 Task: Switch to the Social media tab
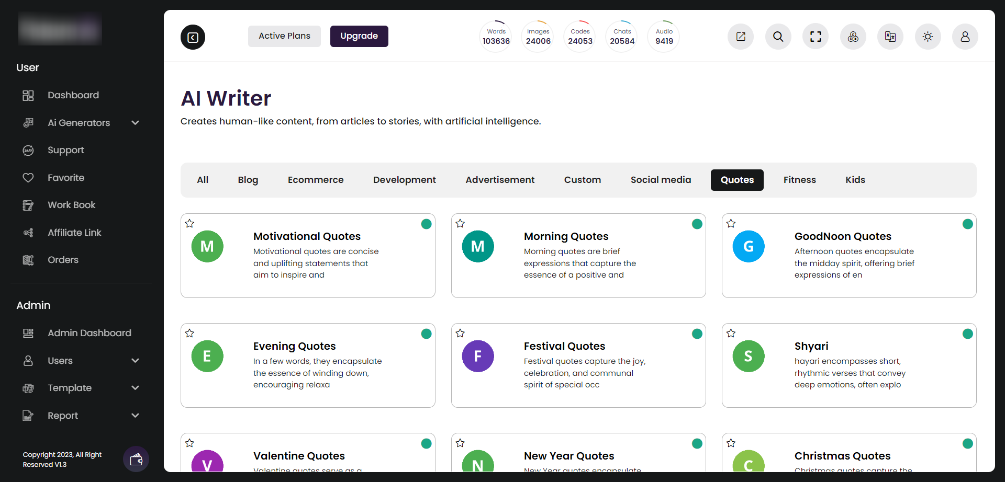pos(661,180)
